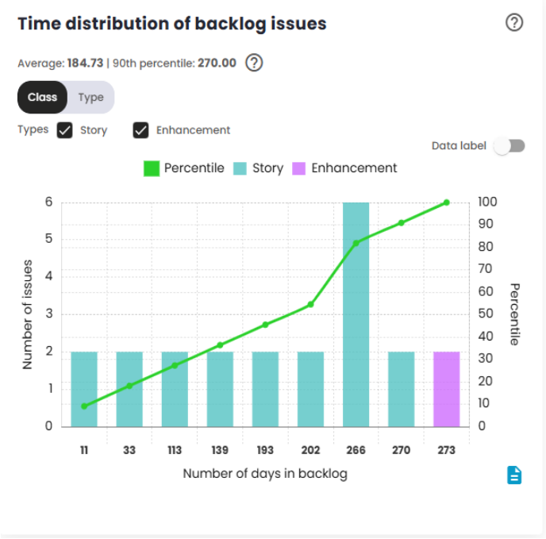
Task: Click the Percentile legend label text
Action: pos(194,168)
